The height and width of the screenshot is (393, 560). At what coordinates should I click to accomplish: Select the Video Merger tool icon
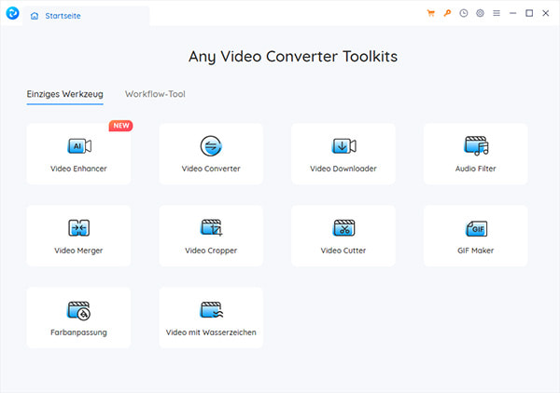[78, 228]
